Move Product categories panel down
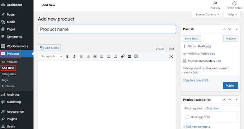244x129 pixels. 230,100
